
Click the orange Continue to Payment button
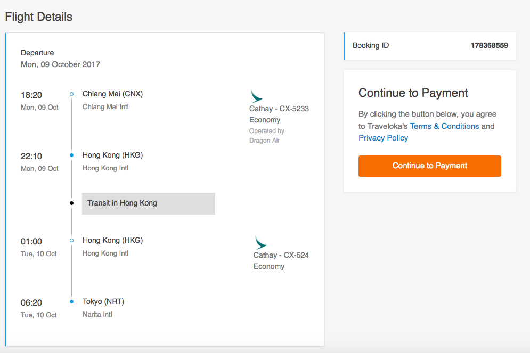point(430,166)
